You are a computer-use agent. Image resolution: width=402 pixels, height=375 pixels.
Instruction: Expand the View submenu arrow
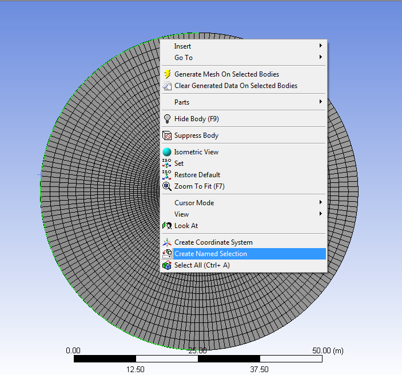320,214
